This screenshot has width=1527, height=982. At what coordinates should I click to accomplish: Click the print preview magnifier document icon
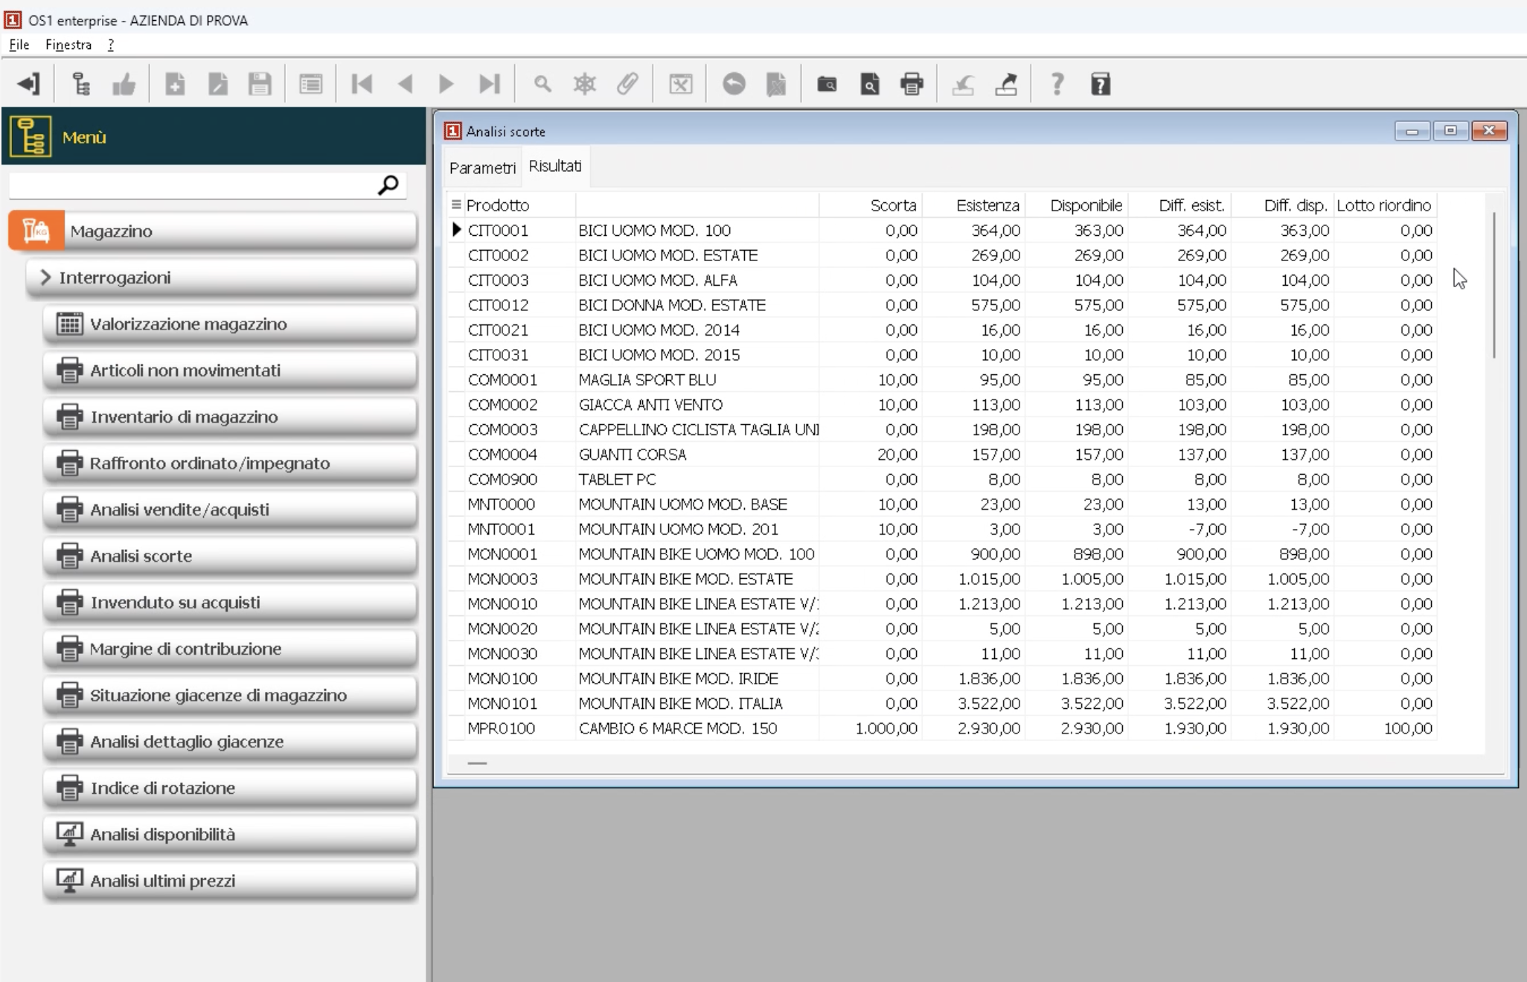[x=869, y=84]
